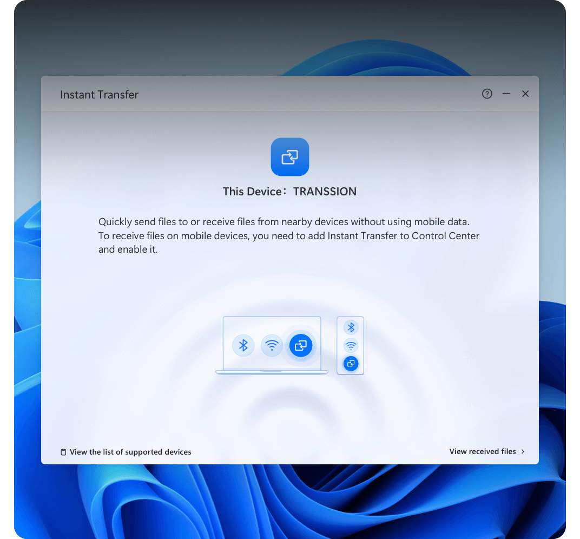
Task: Open the View received files link
Action: [x=483, y=451]
